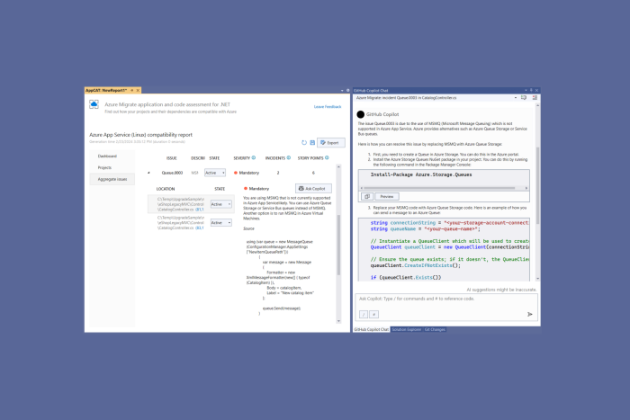The image size is (630, 420).
Task: Close the AppCAT NewReport1 tab
Action: click(x=138, y=90)
